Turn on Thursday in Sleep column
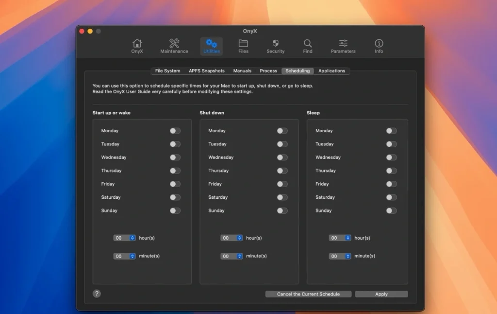The height and width of the screenshot is (314, 497). pyautogui.click(x=392, y=171)
